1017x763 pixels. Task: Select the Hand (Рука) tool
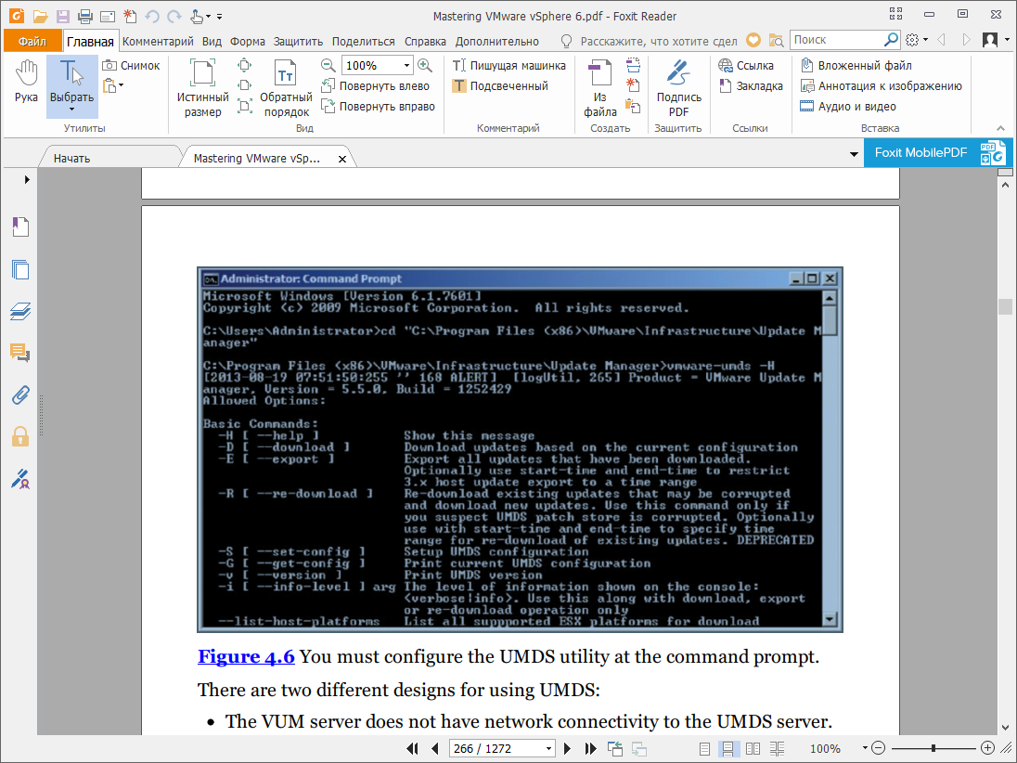[27, 82]
